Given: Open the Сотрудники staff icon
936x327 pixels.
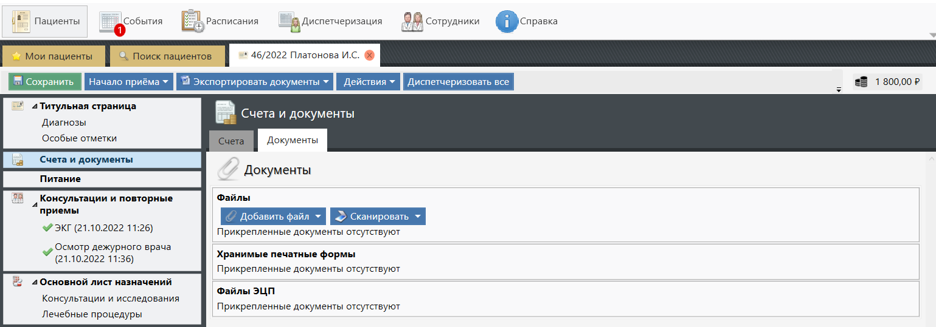Looking at the screenshot, I should (412, 21).
